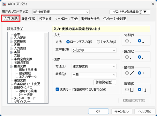Image resolution: width=157 pixels, height=116 pixels.
Task: Select 文語 in the settings tree
Action: click(17, 55)
